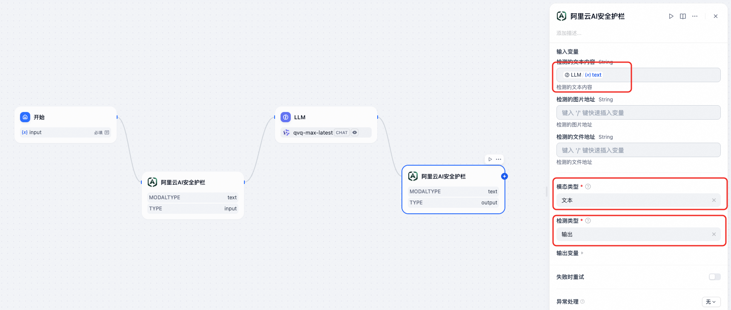Viewport: 731px width, 310px height.
Task: Click the LLM node icon
Action: 286,117
